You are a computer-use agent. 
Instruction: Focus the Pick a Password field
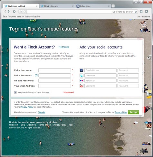[x=55, y=75]
